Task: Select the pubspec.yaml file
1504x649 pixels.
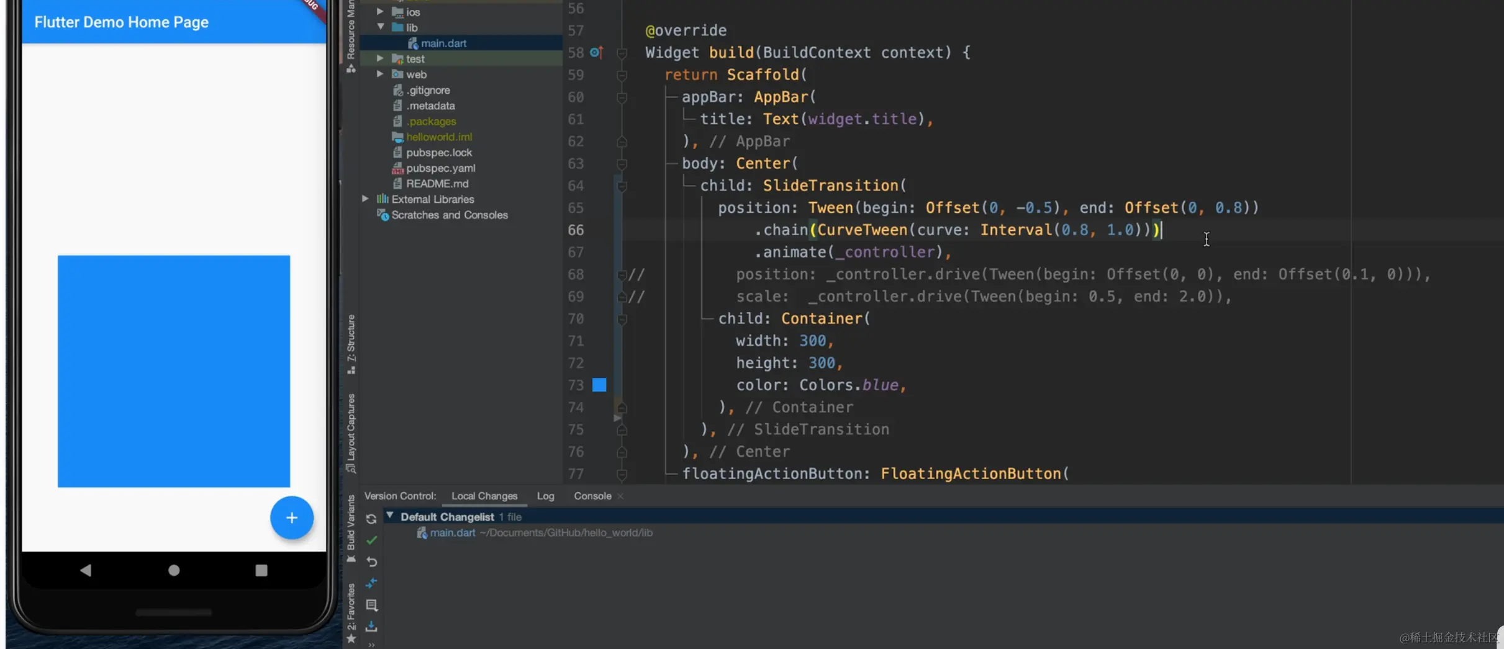Action: point(441,168)
